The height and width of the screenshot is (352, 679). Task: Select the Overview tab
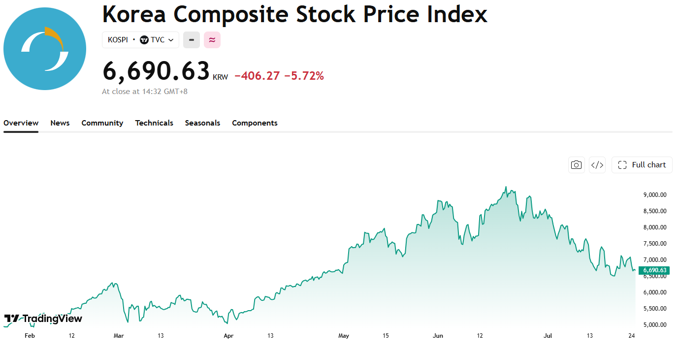tap(21, 123)
